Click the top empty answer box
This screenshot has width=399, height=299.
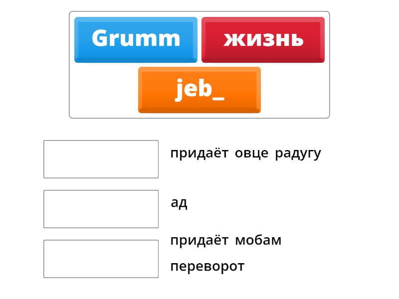pos(101,159)
